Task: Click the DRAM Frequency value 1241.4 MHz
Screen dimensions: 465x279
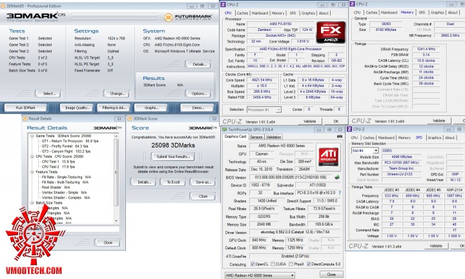Action: [x=426, y=49]
